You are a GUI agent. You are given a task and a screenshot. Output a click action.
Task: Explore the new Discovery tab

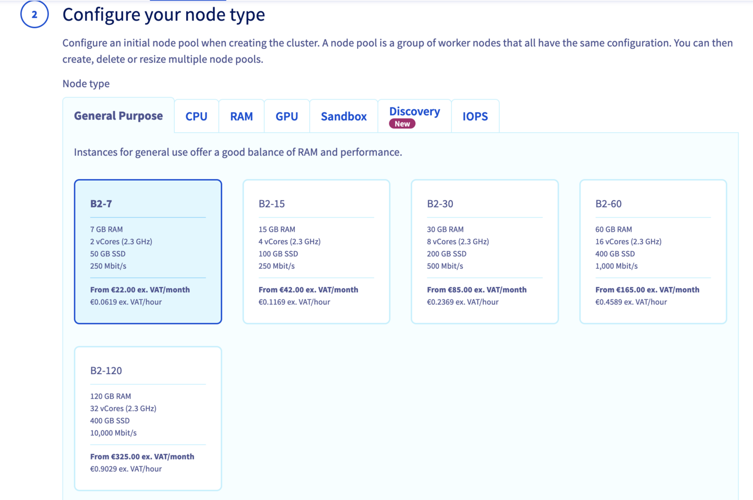[414, 111]
